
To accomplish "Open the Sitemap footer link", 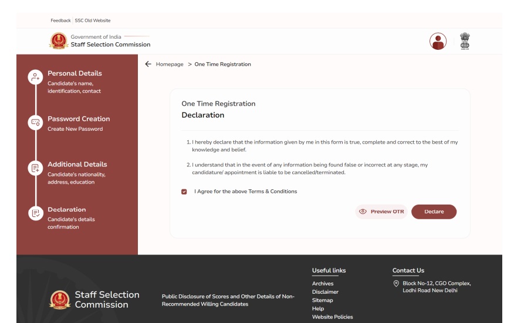I will click(322, 300).
